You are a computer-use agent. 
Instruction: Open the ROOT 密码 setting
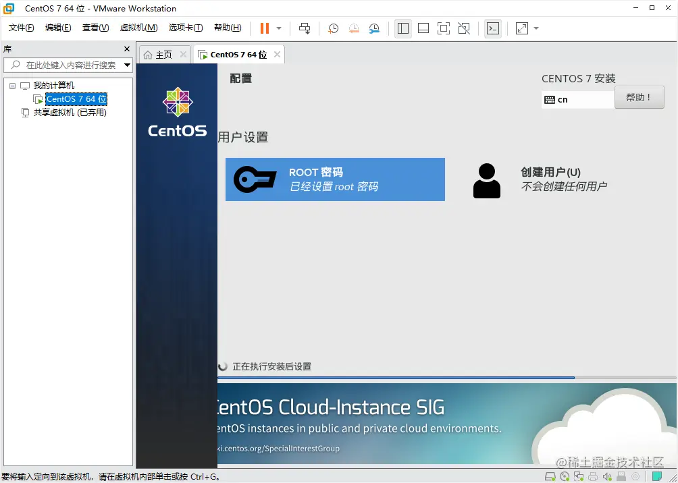point(335,179)
